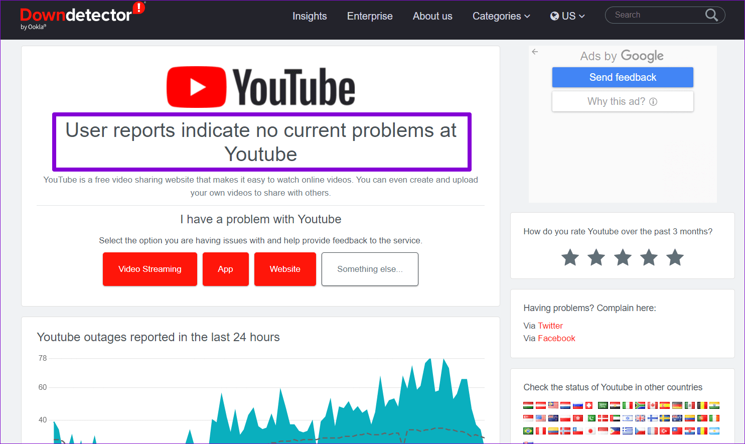Image resolution: width=745 pixels, height=444 pixels.
Task: Open the About us page
Action: coord(432,16)
